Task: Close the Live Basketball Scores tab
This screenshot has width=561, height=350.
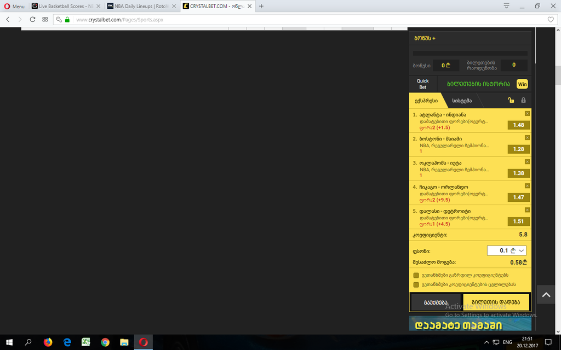Action: pos(99,6)
